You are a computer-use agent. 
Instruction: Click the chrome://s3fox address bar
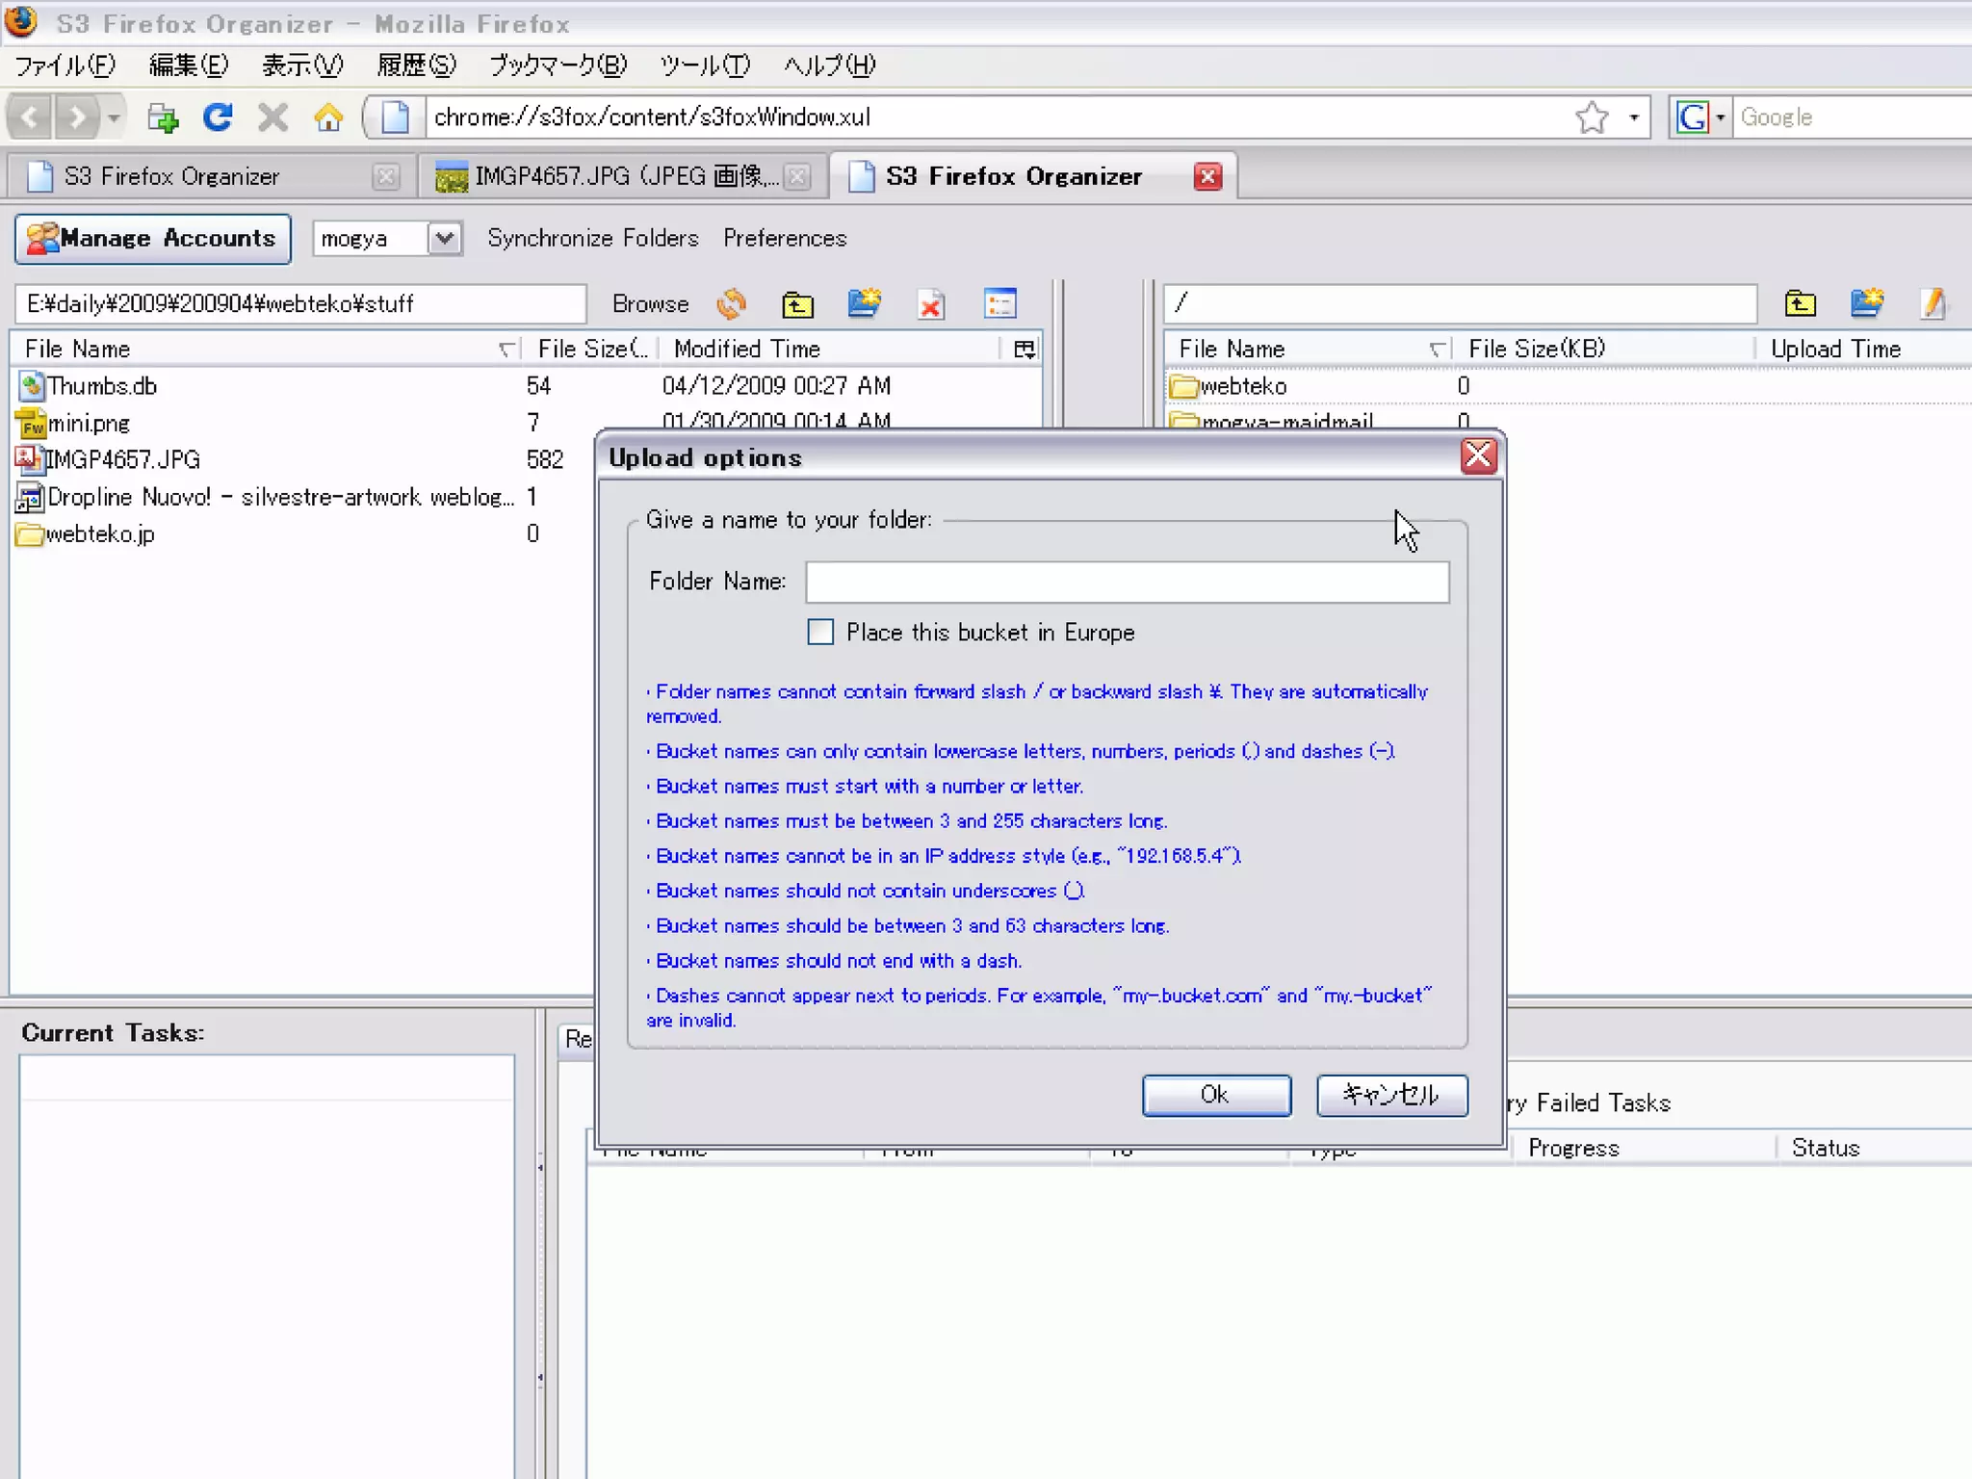pos(997,117)
